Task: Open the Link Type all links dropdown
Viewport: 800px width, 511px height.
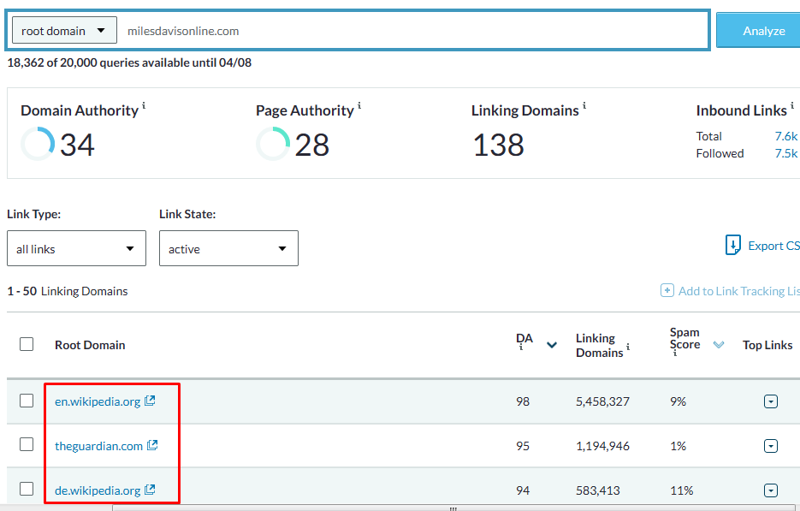Action: click(75, 249)
